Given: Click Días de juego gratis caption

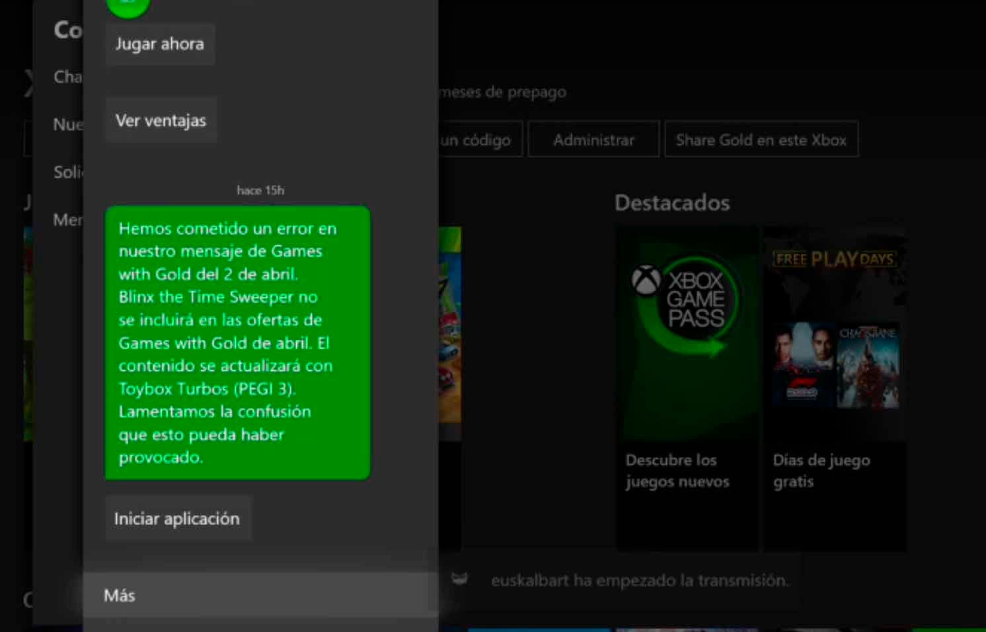Looking at the screenshot, I should (x=821, y=471).
